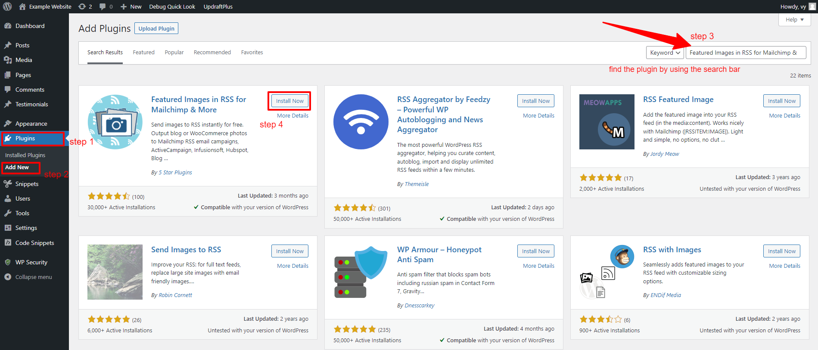This screenshot has width=818, height=350.
Task: Switch to the Featured tab
Action: click(x=143, y=53)
